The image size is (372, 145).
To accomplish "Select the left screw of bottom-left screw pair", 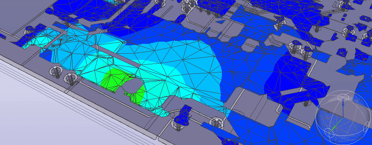I will pyautogui.click(x=56, y=72).
